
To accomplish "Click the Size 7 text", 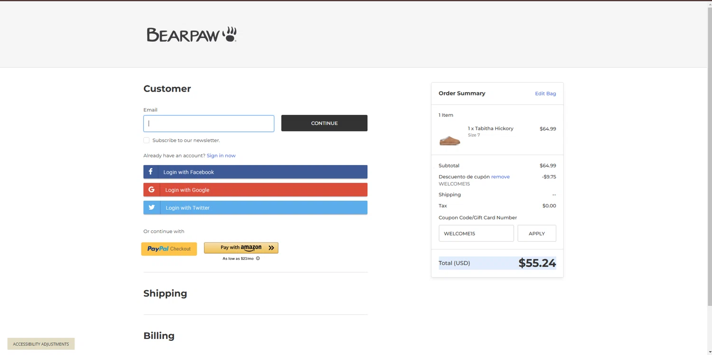I will click(474, 135).
